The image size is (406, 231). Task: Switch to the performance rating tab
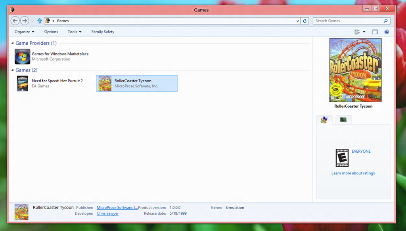(x=343, y=120)
